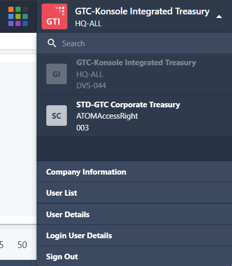Click the DVS-044 code text
Viewport: 232px width, 266px height.
(x=91, y=86)
